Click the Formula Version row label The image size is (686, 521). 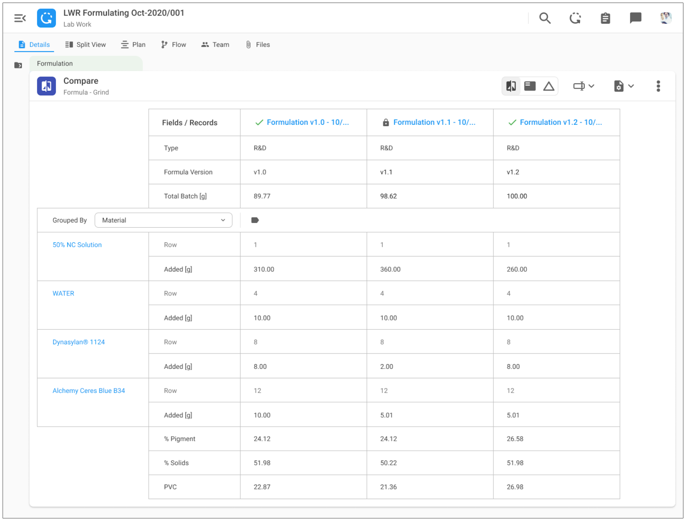click(x=188, y=172)
